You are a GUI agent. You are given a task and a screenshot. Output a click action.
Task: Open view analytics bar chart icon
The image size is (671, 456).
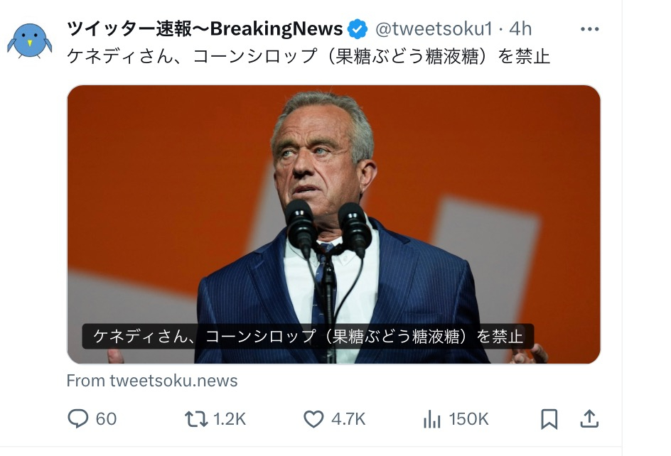pos(431,419)
